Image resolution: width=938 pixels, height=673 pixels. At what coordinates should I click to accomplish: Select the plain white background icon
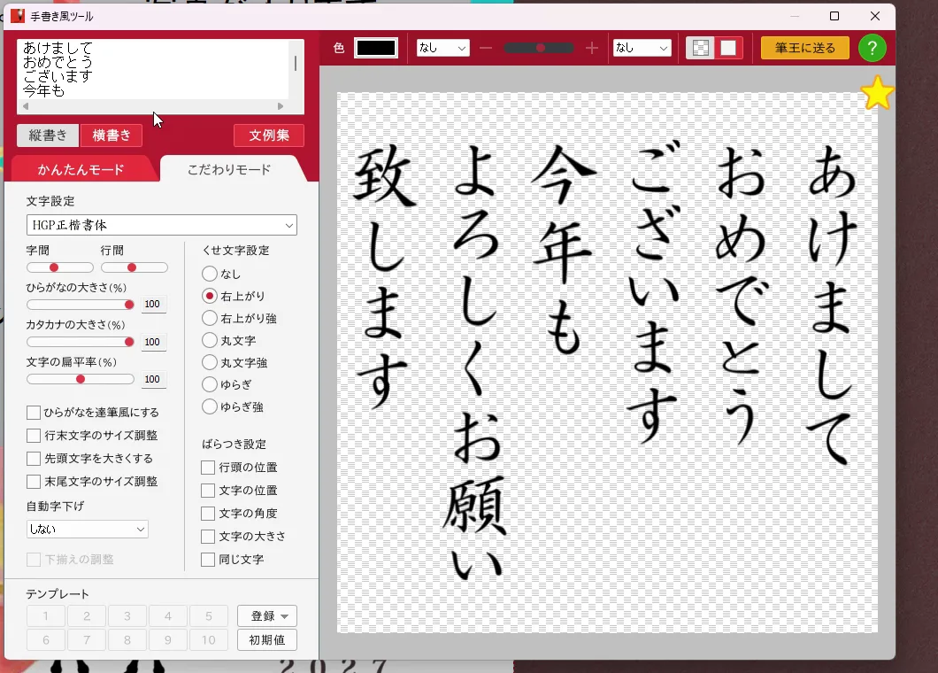[x=728, y=48]
